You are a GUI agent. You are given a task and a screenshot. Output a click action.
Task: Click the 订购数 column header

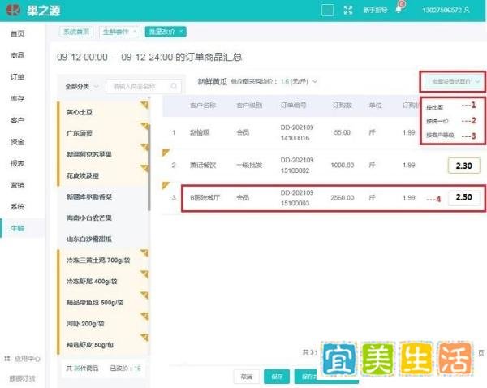tap(343, 106)
